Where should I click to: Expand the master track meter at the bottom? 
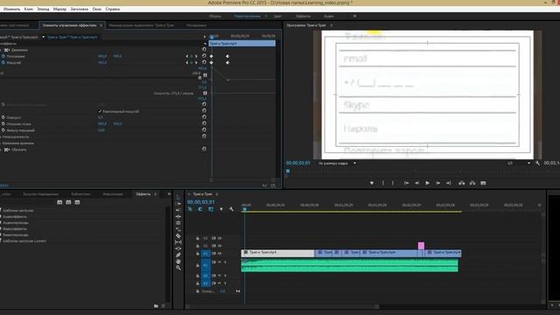[238, 291]
